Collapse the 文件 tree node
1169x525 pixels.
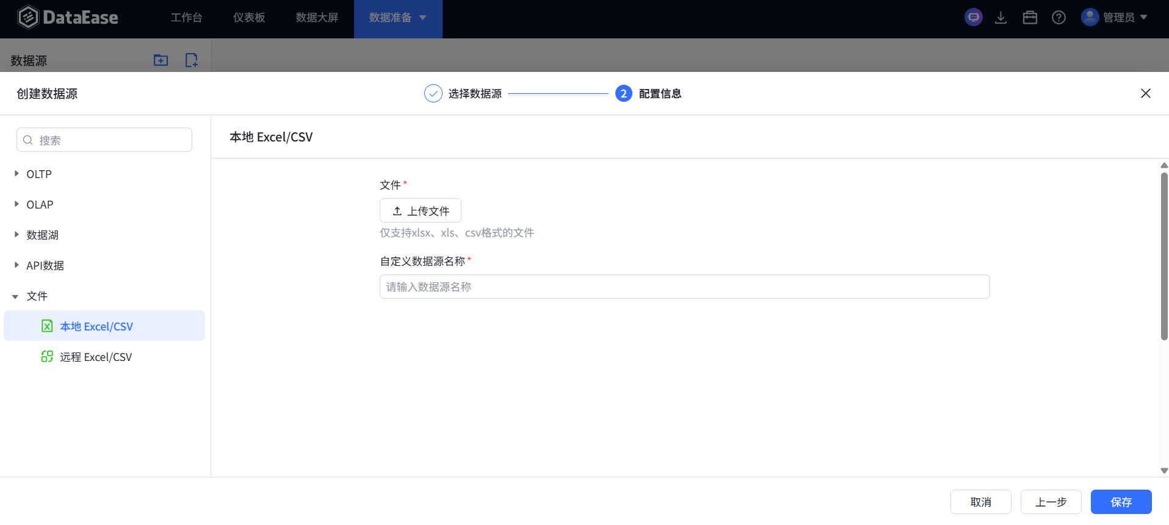(16, 296)
